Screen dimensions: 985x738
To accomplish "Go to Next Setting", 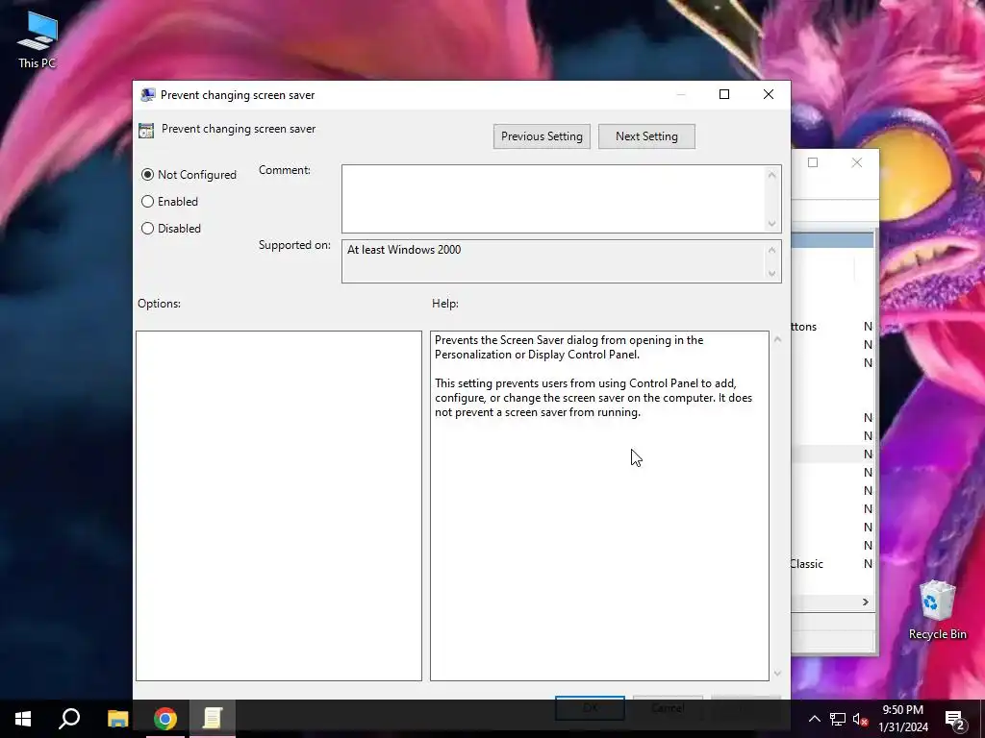I will point(646,136).
